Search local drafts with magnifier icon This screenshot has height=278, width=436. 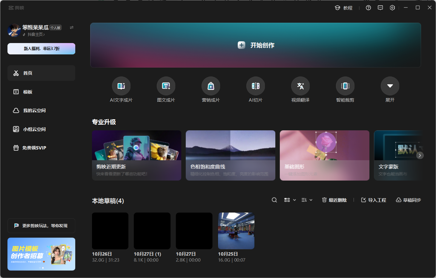tap(274, 200)
